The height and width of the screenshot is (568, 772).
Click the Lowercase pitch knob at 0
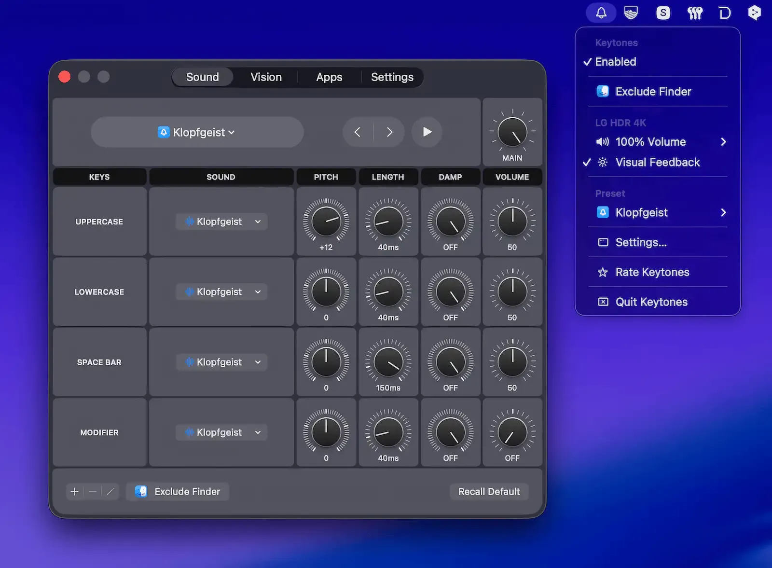point(326,291)
